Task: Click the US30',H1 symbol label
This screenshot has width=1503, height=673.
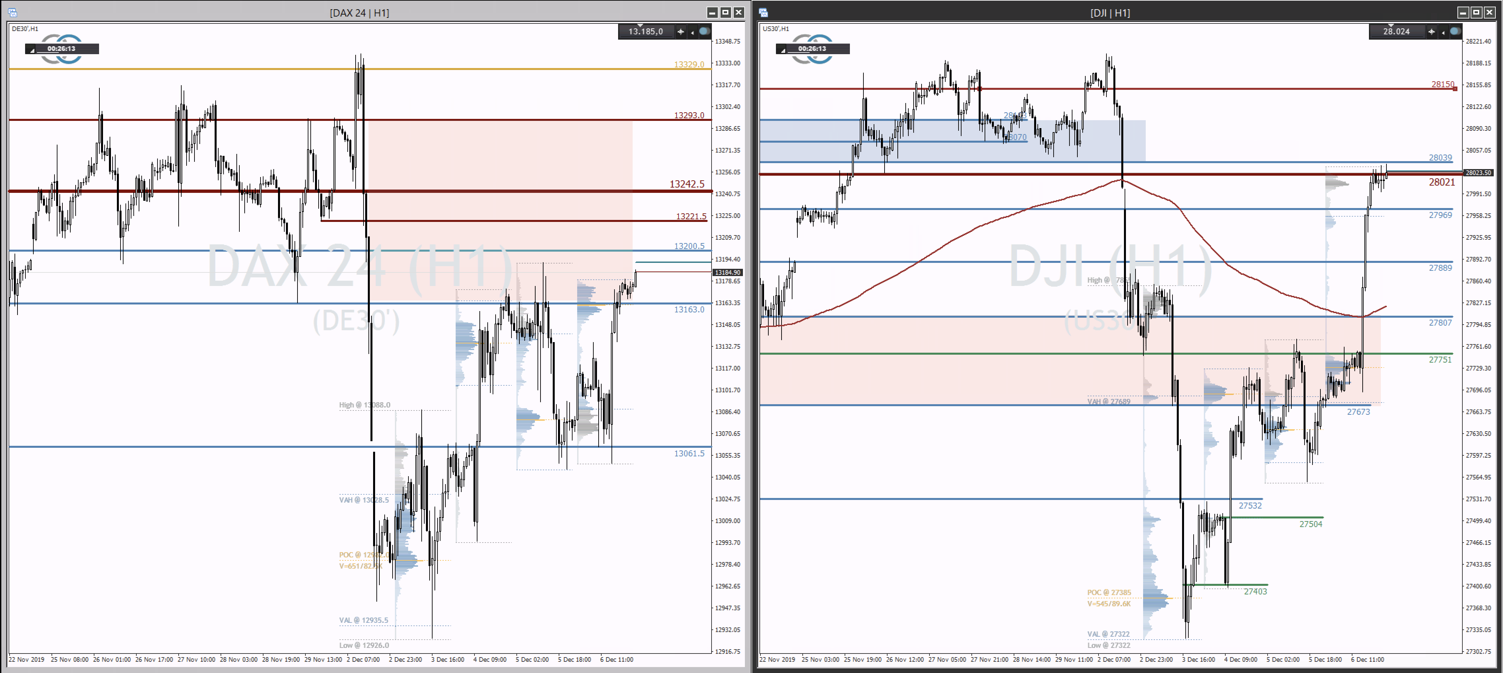Action: (776, 29)
